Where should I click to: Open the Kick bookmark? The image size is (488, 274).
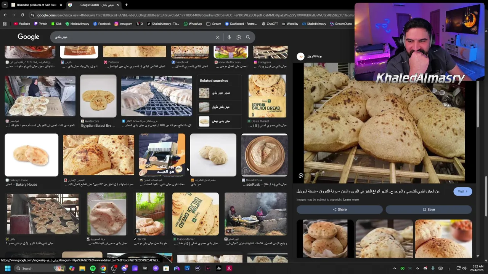pyautogui.click(x=56, y=24)
